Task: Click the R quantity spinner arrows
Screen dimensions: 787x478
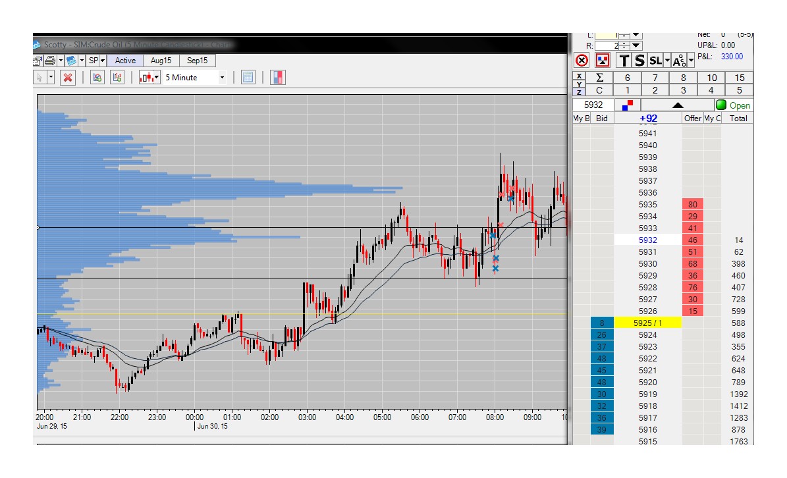Action: coord(624,45)
